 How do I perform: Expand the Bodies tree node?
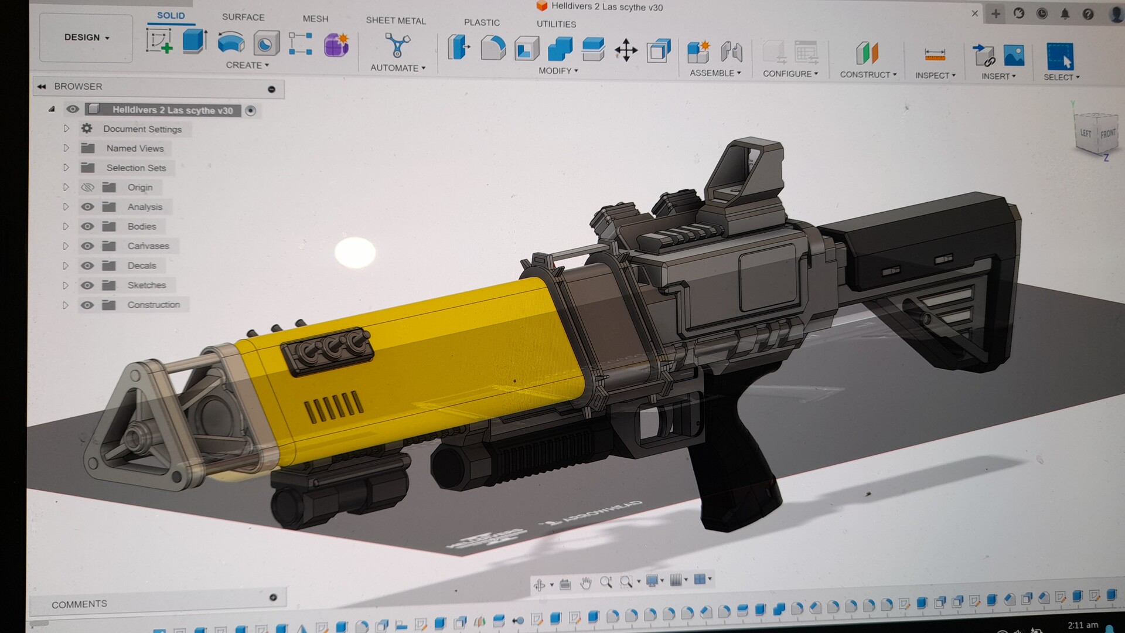click(x=66, y=226)
